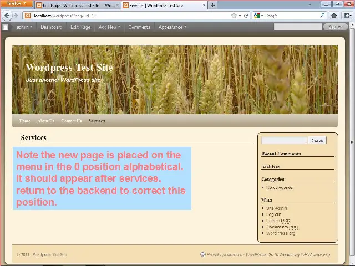Click the footer Wordpress Test Site link
The width and height of the screenshot is (355, 266).
(49, 255)
